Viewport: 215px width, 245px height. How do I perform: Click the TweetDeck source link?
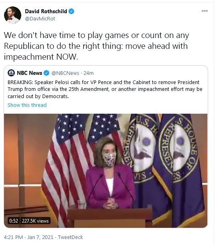click(x=70, y=237)
